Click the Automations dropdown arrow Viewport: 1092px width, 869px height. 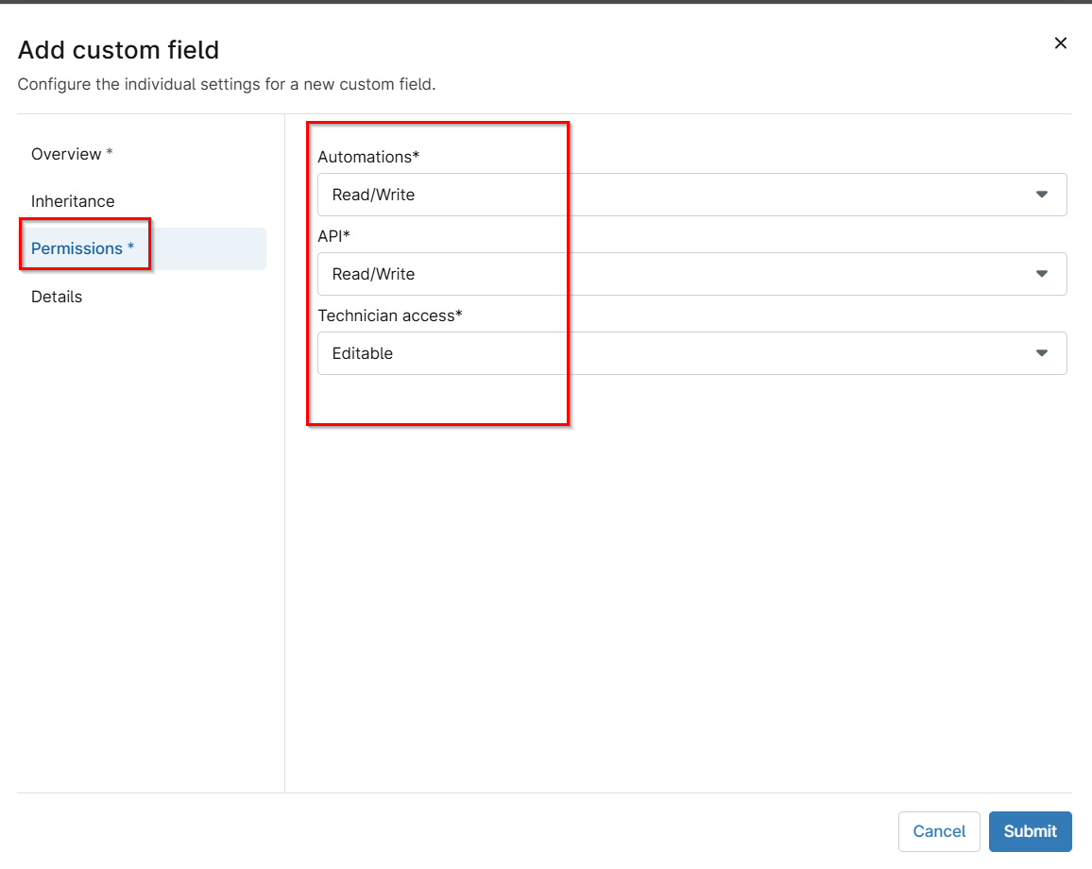pos(1042,195)
